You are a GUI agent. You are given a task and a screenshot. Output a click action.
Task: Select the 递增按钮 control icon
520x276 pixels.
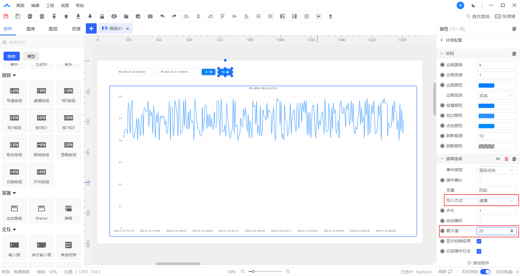[x=41, y=91]
